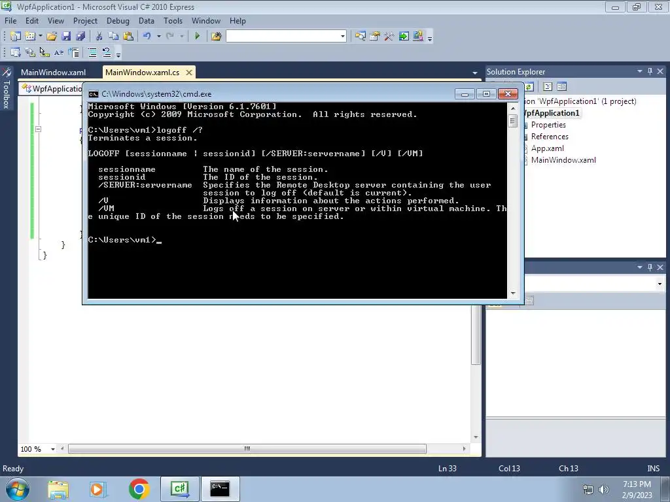This screenshot has height=502, width=670.
Task: Open the Find combo box dropdown
Action: [x=343, y=37]
